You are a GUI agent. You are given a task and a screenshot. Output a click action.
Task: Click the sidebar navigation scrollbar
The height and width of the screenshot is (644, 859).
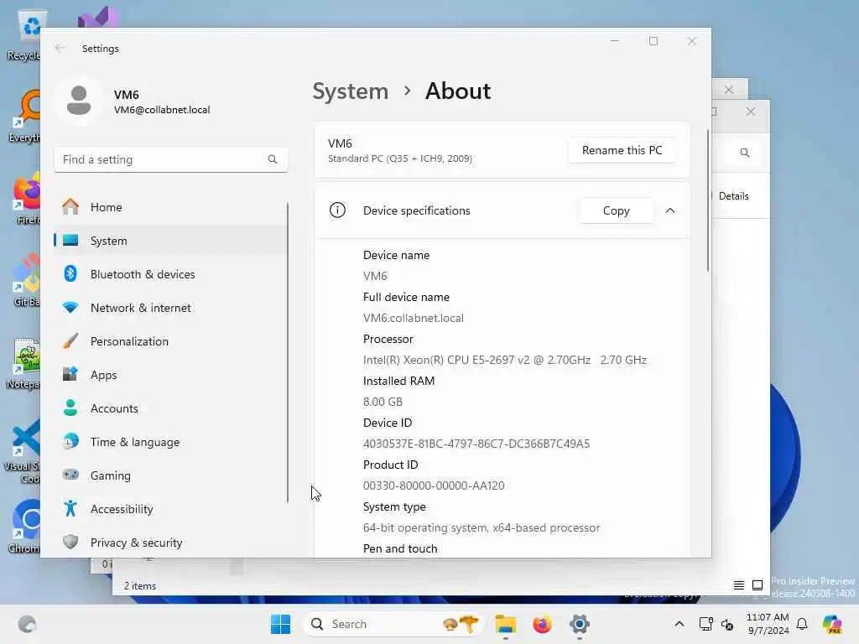coord(287,352)
